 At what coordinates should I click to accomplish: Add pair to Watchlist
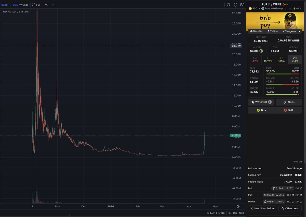click(261, 102)
